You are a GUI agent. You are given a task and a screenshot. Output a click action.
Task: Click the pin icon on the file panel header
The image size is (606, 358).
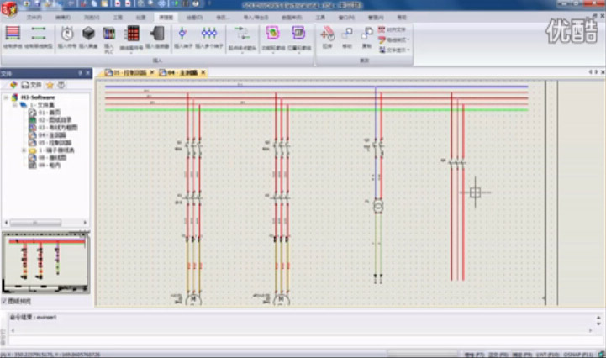point(81,72)
